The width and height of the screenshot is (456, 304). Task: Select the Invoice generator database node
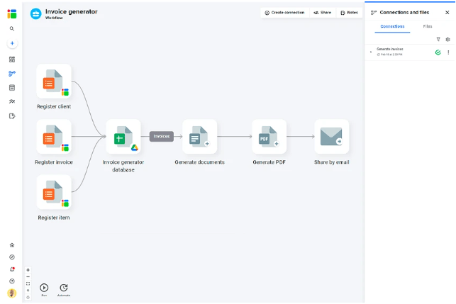[x=123, y=137]
